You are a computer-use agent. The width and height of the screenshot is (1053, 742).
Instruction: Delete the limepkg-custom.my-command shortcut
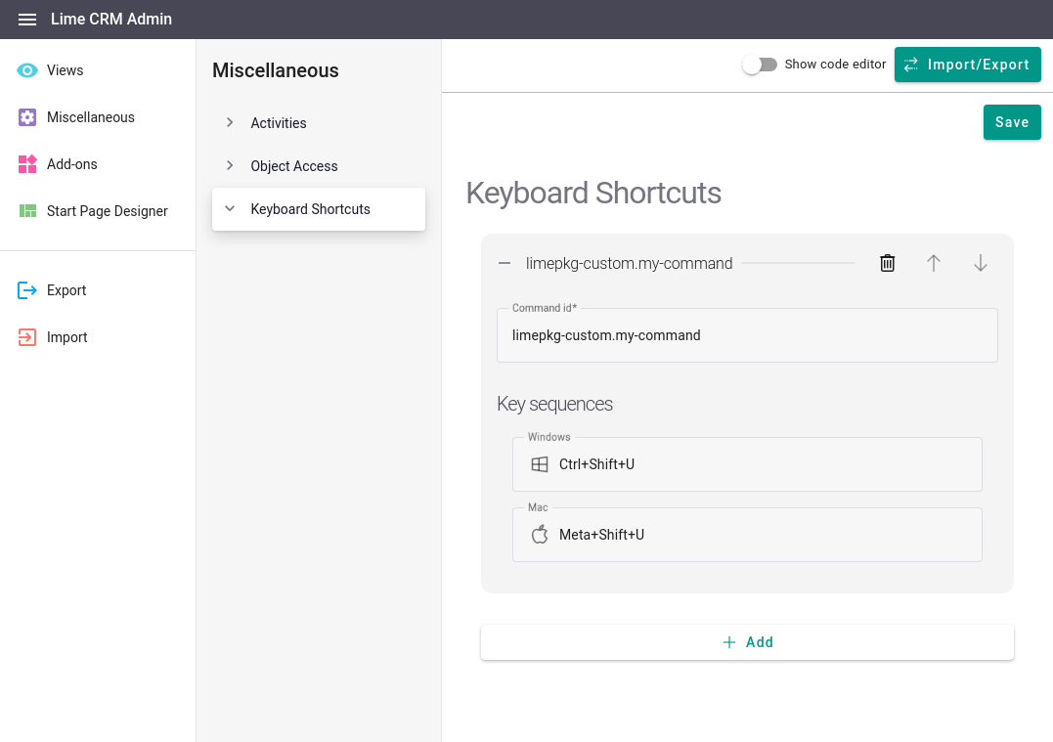point(887,263)
